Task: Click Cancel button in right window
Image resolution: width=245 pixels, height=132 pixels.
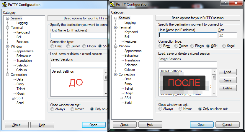Action: (x=227, y=125)
